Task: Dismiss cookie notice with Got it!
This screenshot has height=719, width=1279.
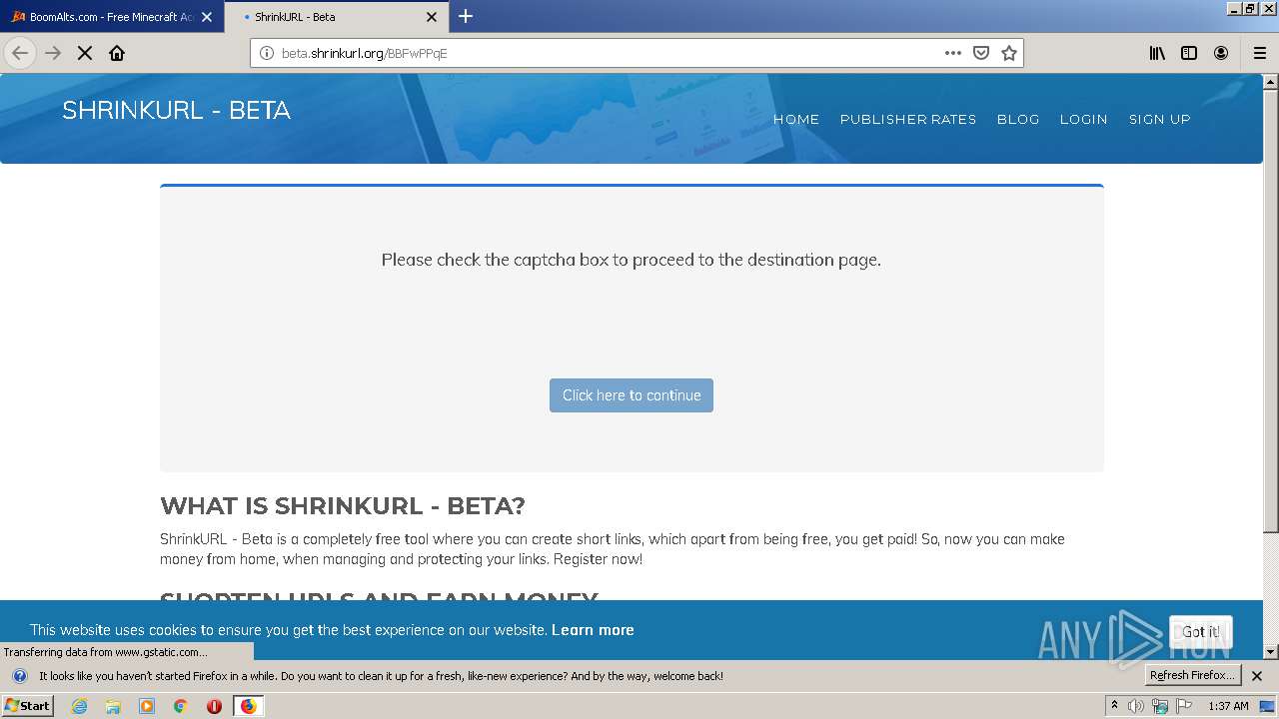Action: [x=1201, y=632]
